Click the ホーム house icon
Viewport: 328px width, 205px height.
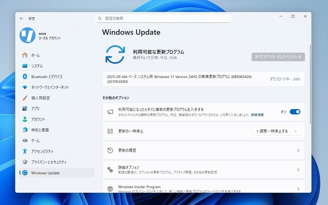25,55
